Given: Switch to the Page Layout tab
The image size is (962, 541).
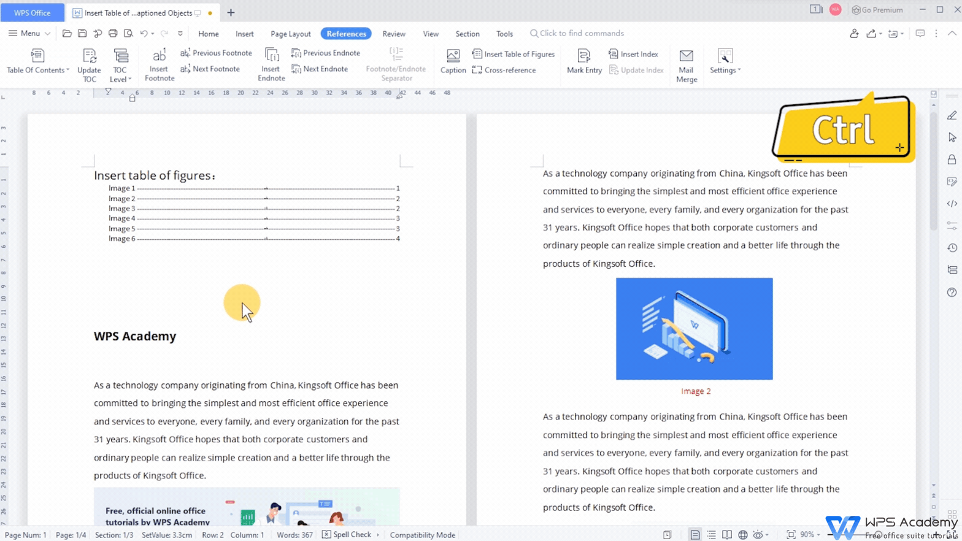Looking at the screenshot, I should coord(290,34).
